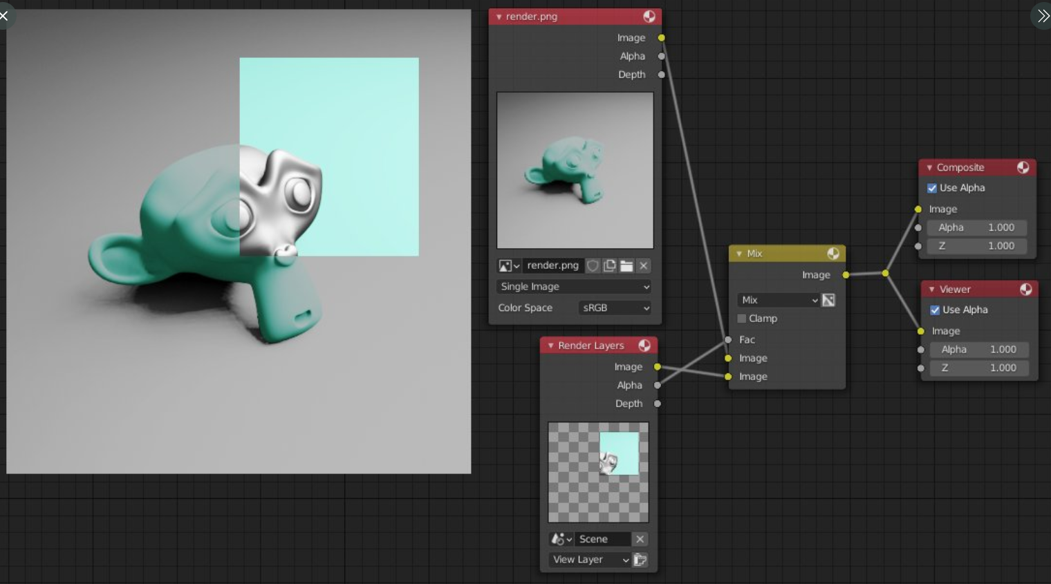
Task: Click the Mix node's include alpha icon
Action: pos(828,300)
